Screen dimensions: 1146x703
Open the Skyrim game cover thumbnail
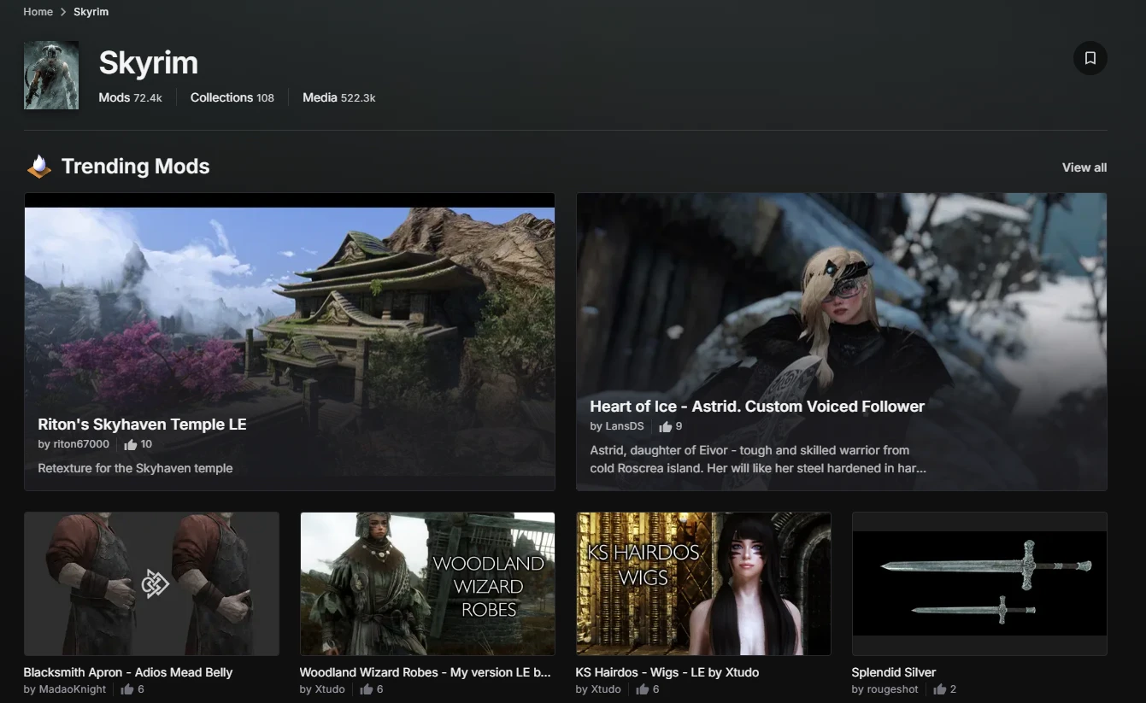point(51,75)
